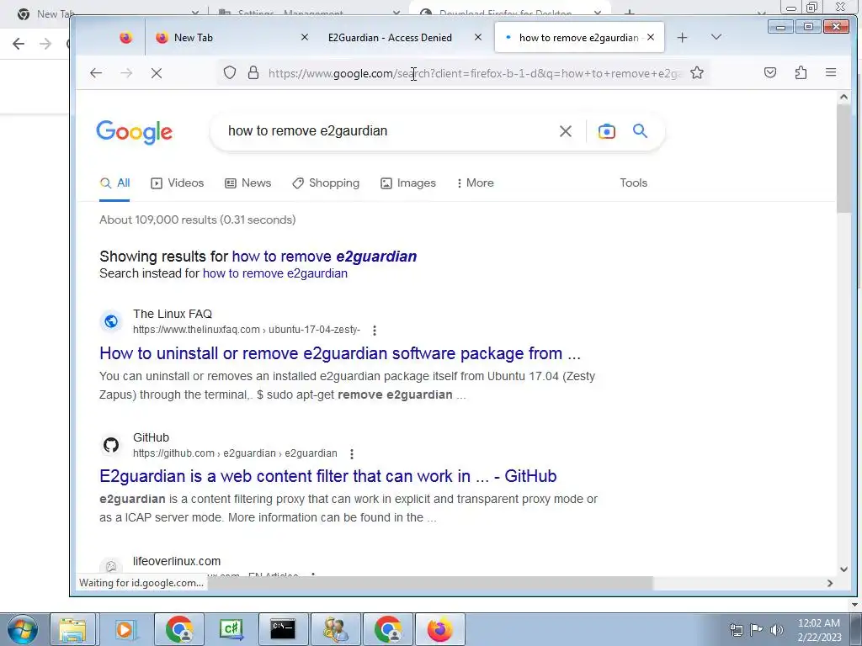Open the Windows Start button
The width and height of the screenshot is (862, 646).
(x=22, y=629)
